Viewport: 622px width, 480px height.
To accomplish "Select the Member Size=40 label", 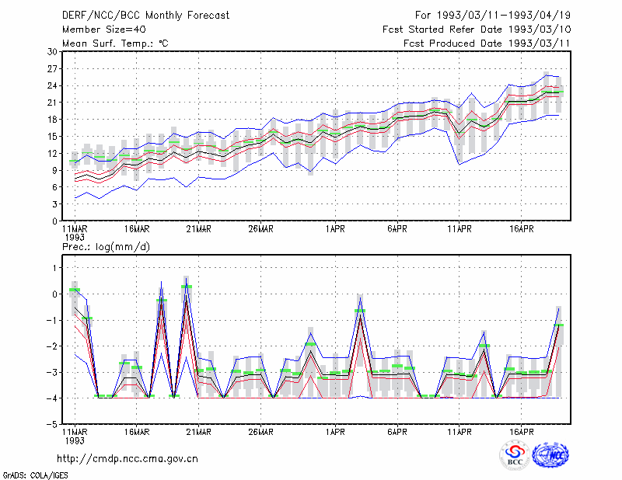I will (104, 30).
